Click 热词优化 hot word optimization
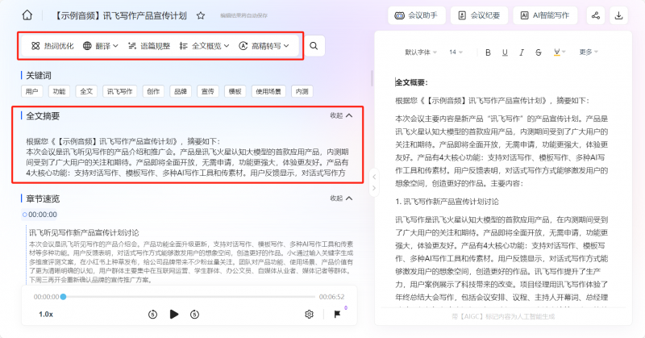Image resolution: width=645 pixels, height=338 pixels. [52, 46]
